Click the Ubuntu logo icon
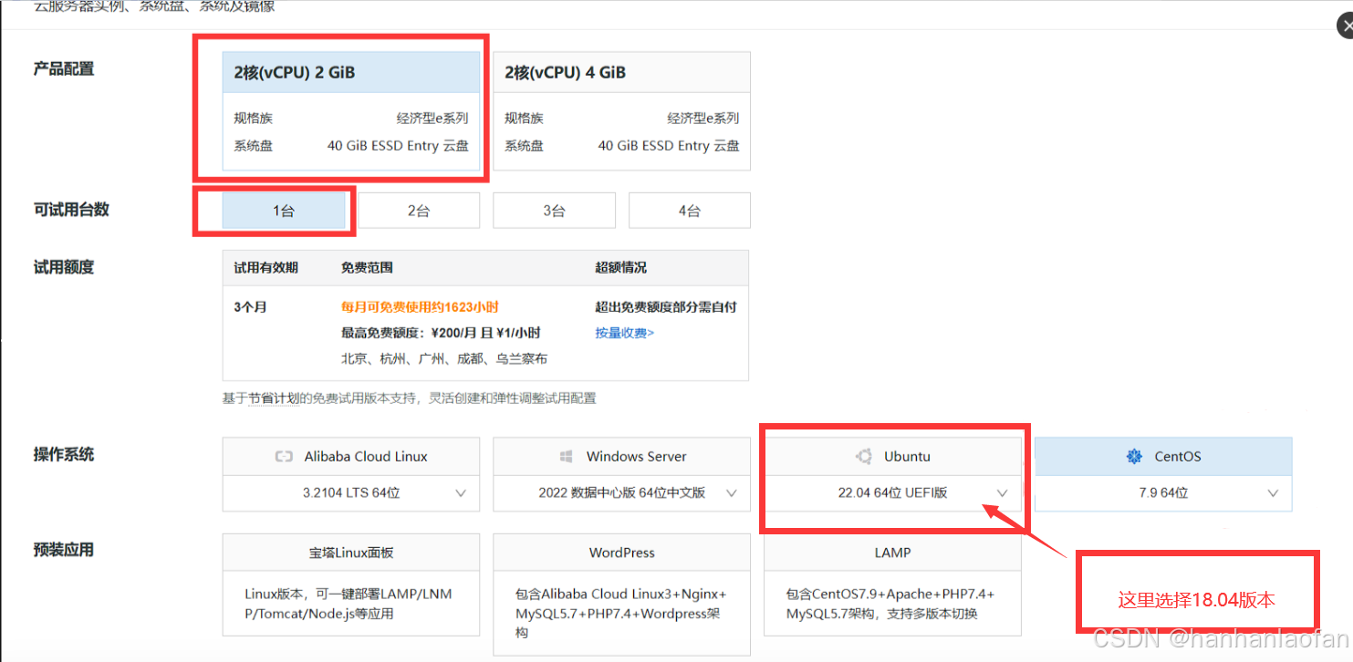1353x662 pixels. click(863, 457)
